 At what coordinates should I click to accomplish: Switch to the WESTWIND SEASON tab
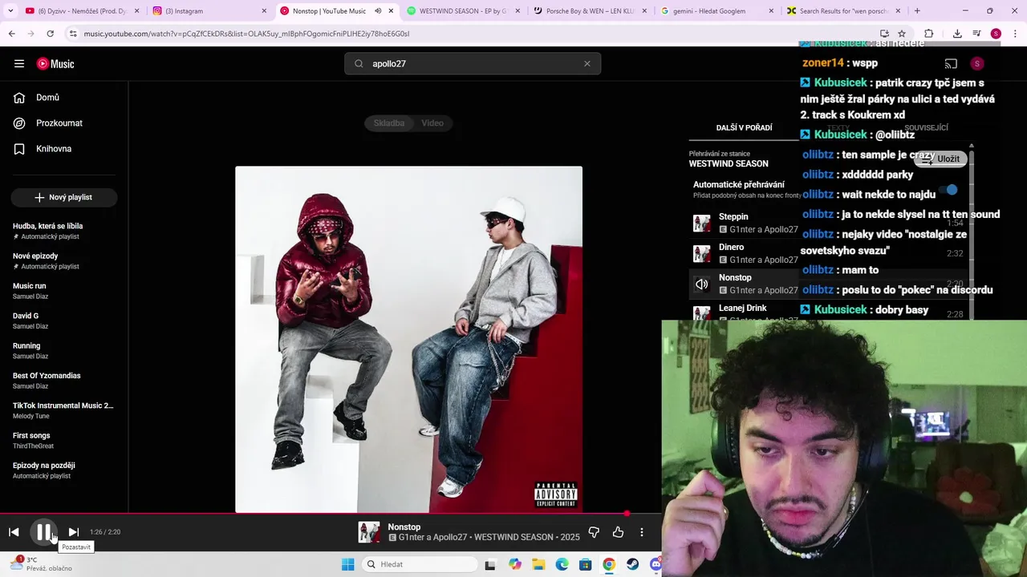click(x=464, y=11)
